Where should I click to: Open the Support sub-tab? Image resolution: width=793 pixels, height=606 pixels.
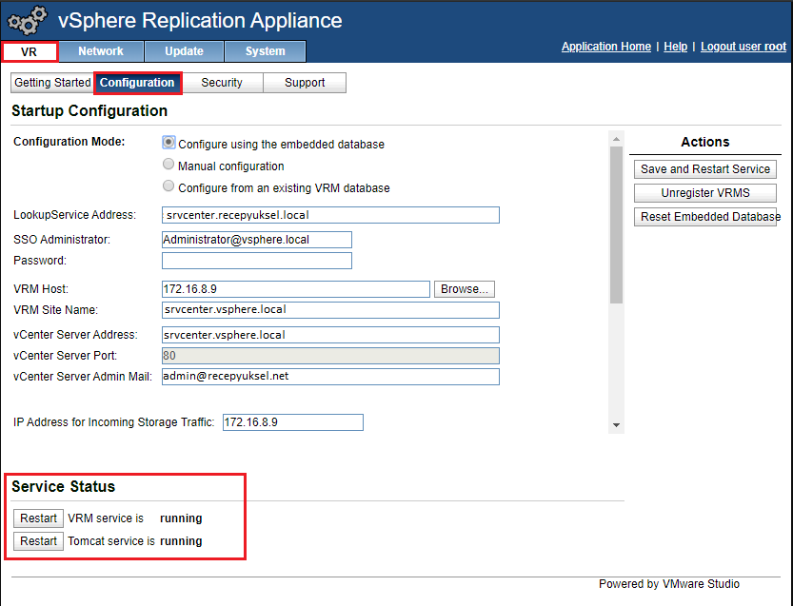[305, 83]
